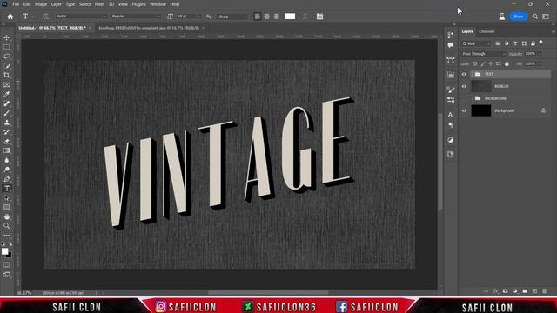
Task: Open the Fill slider dropdown arrow
Action: tap(540, 63)
